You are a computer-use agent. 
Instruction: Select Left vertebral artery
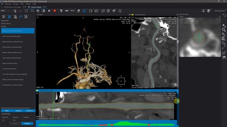click(x=18, y=69)
